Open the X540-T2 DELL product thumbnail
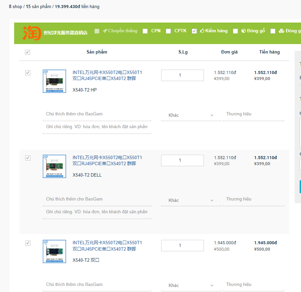Viewport: 301px width, 292px height. (54, 166)
